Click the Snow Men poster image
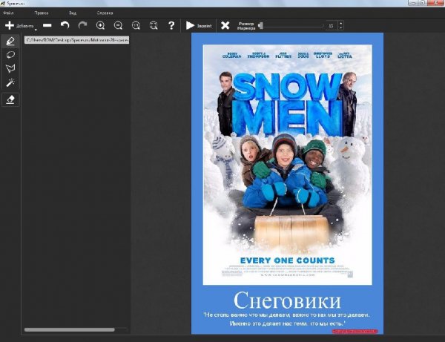The height and width of the screenshot is (342, 445). (x=287, y=165)
